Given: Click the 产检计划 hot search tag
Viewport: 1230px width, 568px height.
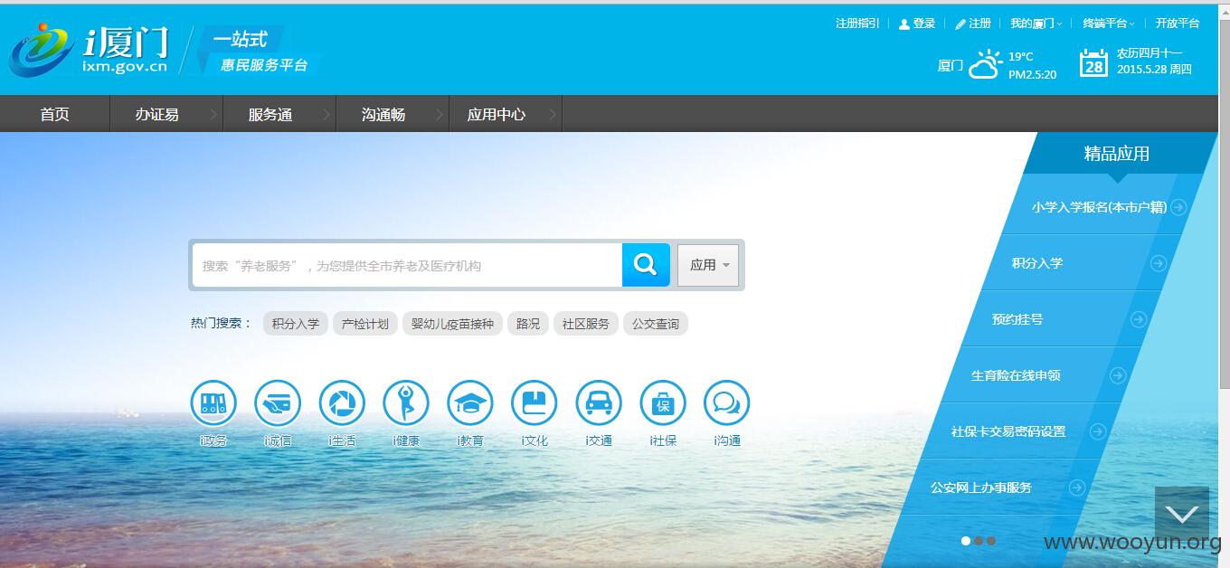Looking at the screenshot, I should (x=365, y=324).
